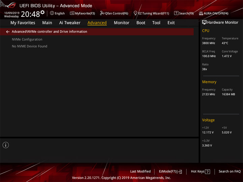The height and width of the screenshot is (182, 243).
Task: Click memory frequency 2133 MHz value
Action: [209, 94]
